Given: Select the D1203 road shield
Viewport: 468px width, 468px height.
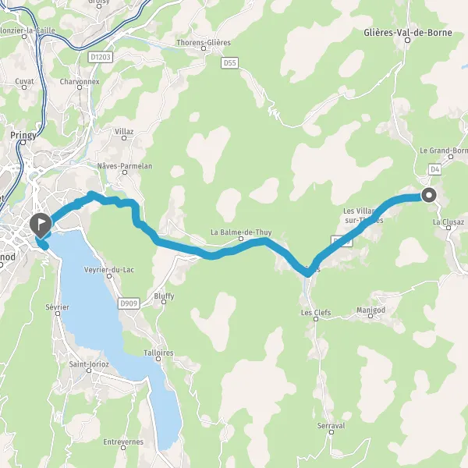Looking at the screenshot, I should (x=101, y=57).
